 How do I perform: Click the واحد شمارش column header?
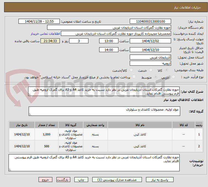95,125
